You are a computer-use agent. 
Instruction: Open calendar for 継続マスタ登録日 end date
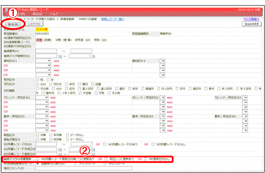click(93, 56)
